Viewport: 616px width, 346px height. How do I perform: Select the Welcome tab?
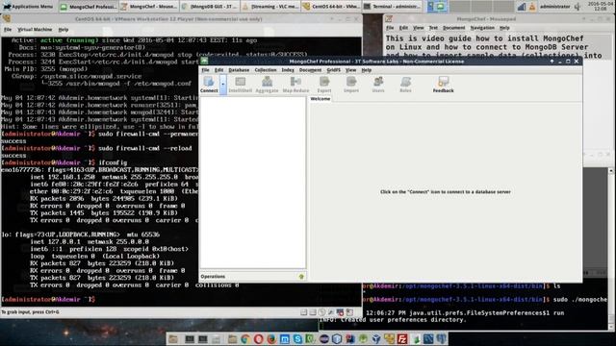pyautogui.click(x=321, y=99)
